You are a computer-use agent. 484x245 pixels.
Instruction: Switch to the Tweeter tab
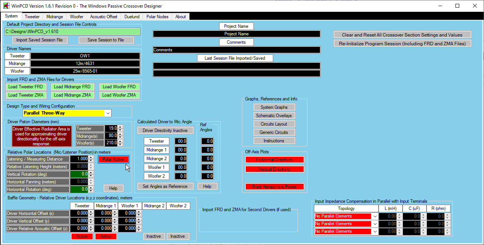coord(32,17)
